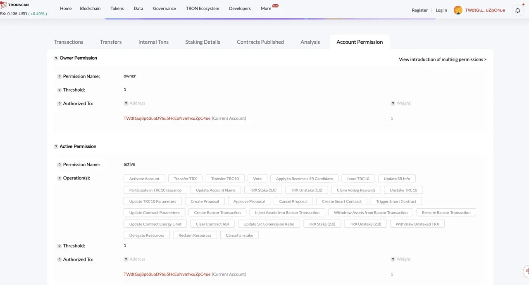Click the Create Smart Contract tag

tap(342, 201)
